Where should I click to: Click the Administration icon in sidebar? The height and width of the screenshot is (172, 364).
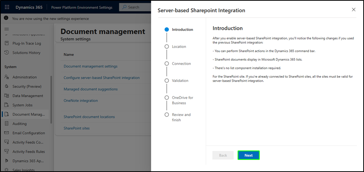tap(7, 77)
